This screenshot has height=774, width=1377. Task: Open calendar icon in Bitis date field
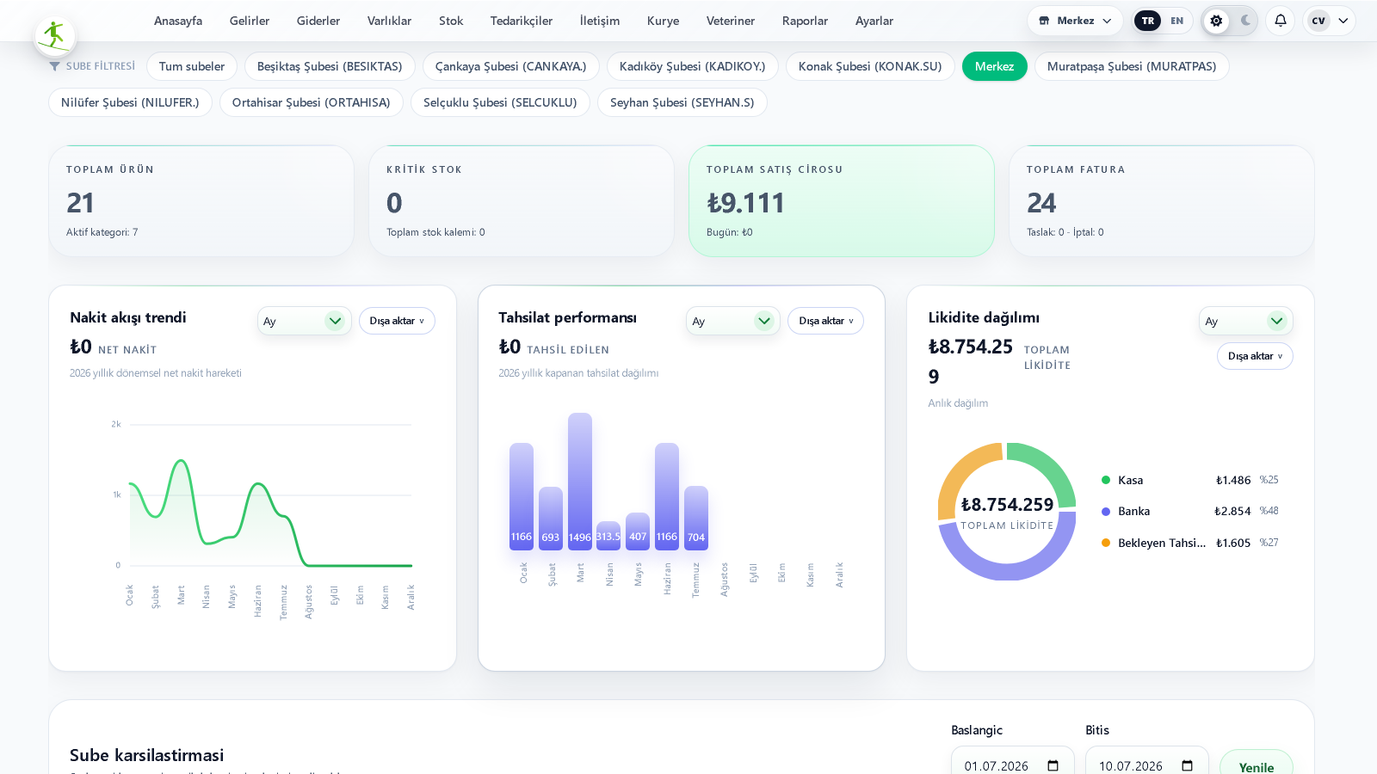[1187, 765]
